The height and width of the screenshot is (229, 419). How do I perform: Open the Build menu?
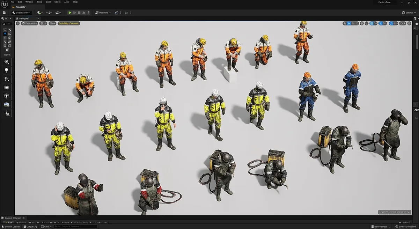click(48, 2)
